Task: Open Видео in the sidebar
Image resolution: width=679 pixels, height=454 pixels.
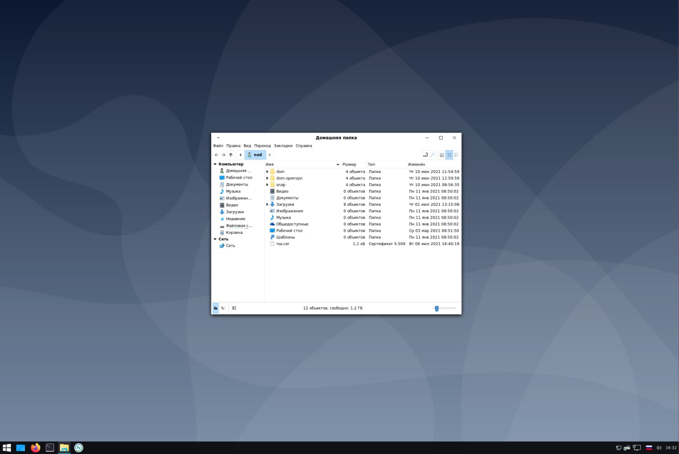Action: pos(229,205)
